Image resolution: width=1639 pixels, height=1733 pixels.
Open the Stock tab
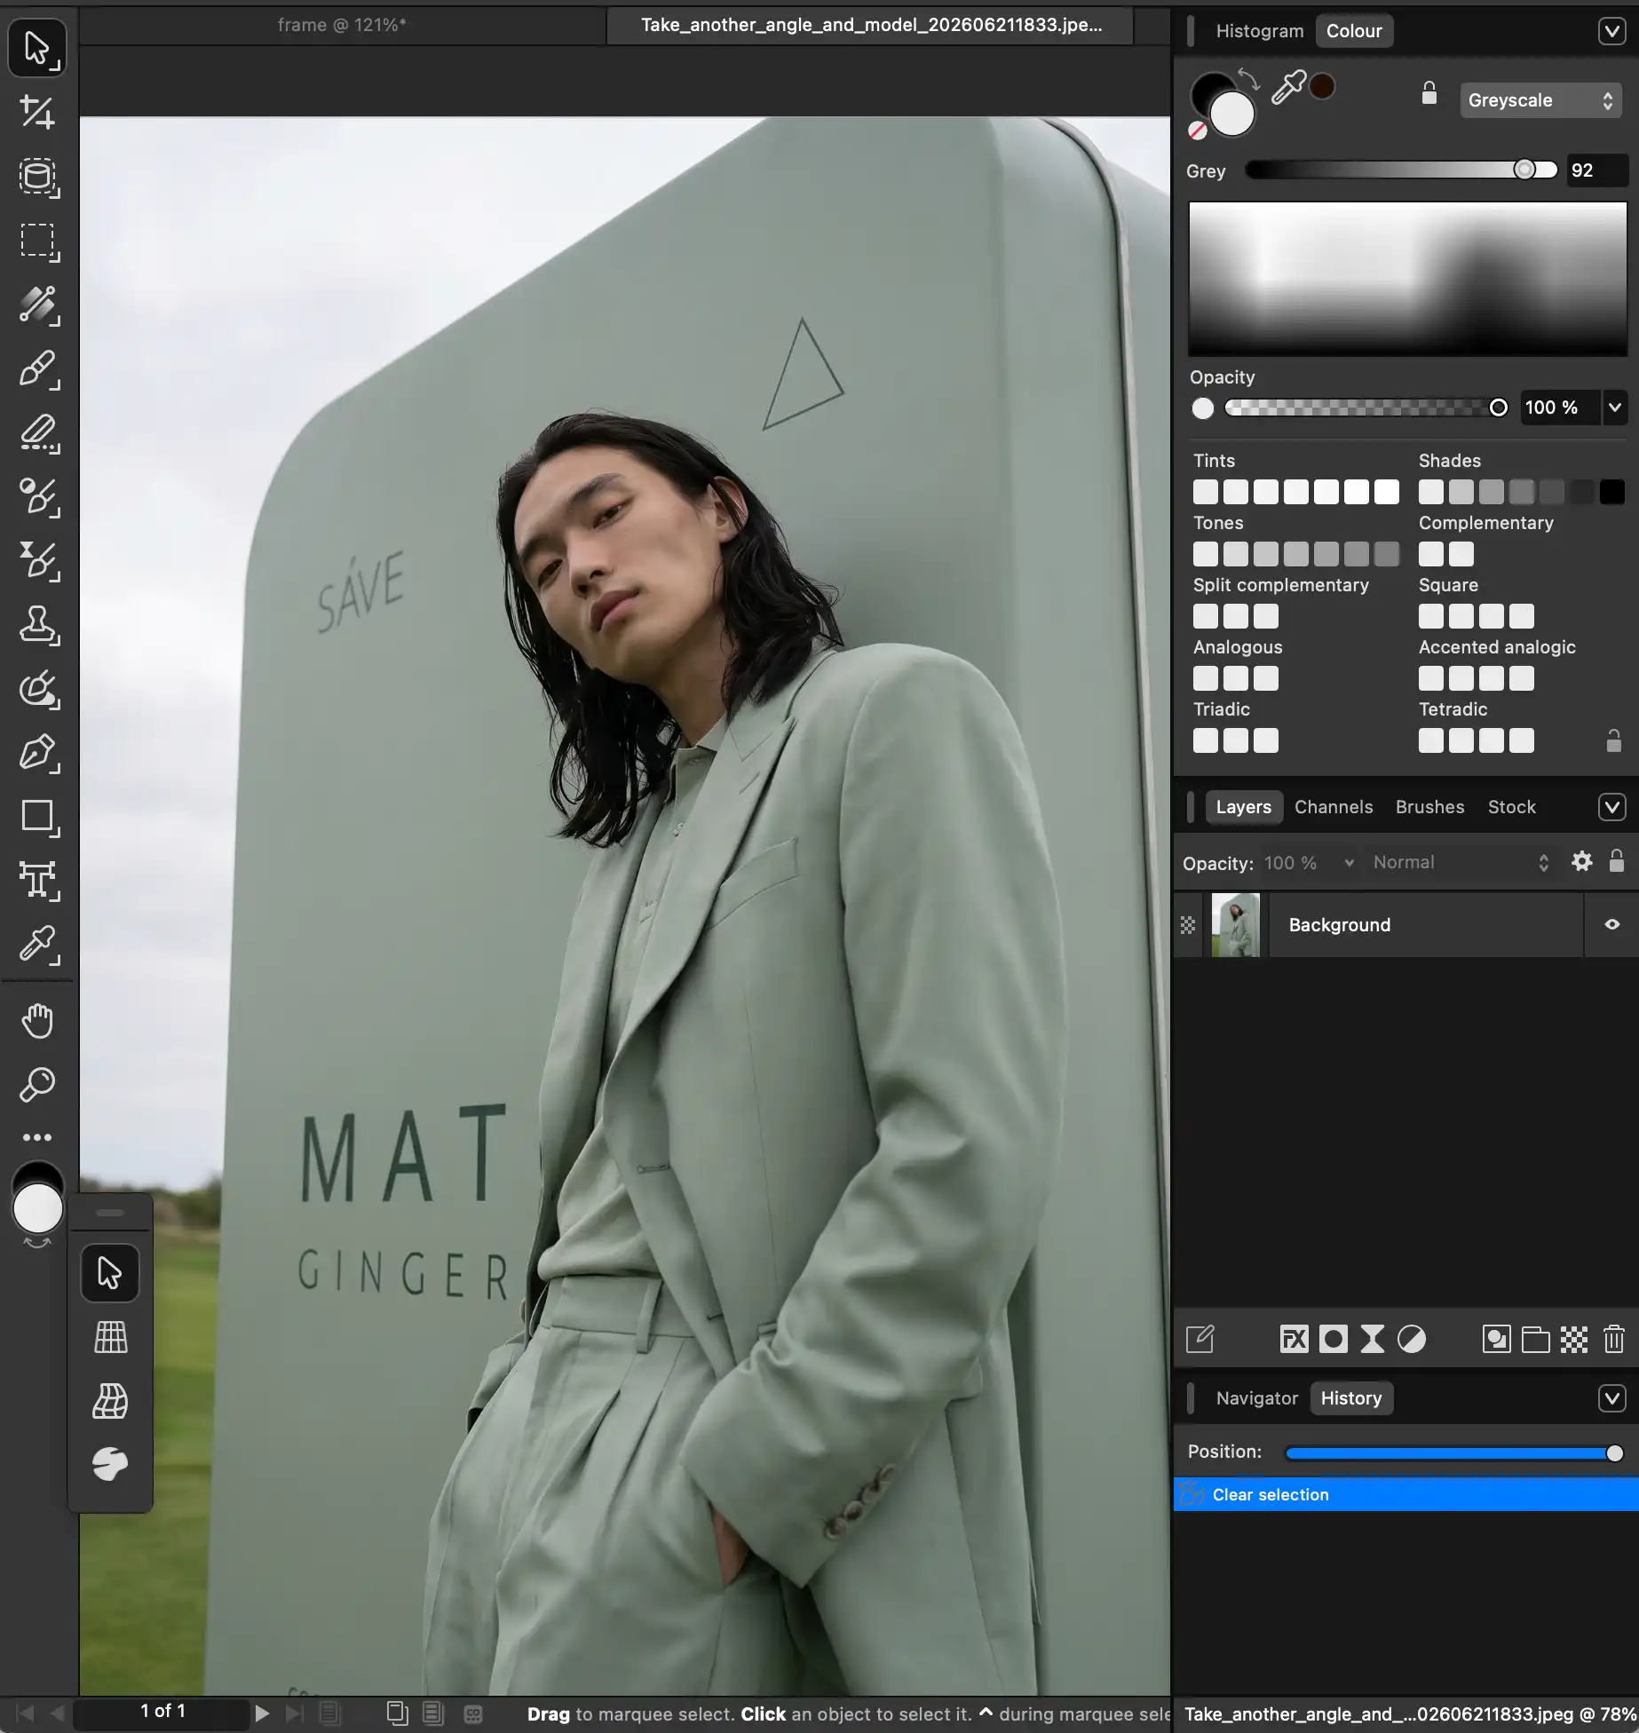tap(1512, 807)
